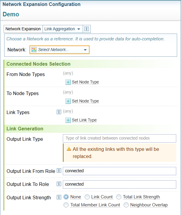Open the Link Types info icon
This screenshot has height=215, width=181.
pyautogui.click(x=59, y=112)
